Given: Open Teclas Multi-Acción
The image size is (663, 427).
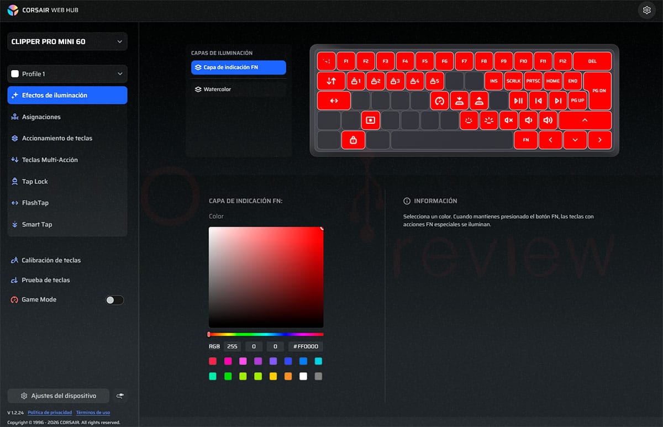Looking at the screenshot, I should coord(67,160).
